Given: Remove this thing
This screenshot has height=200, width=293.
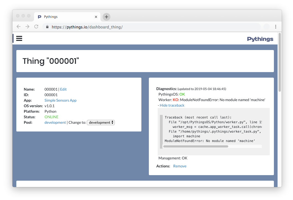Looking at the screenshot, I should pyautogui.click(x=180, y=166).
